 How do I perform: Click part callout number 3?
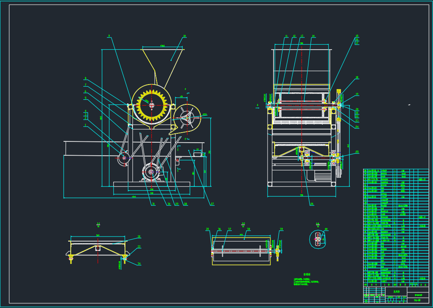85,114
